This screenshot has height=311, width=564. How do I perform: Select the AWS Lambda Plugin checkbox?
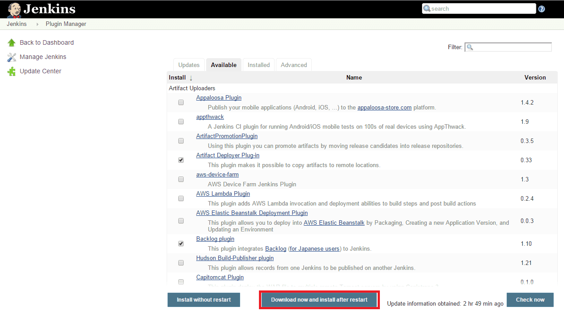(181, 198)
